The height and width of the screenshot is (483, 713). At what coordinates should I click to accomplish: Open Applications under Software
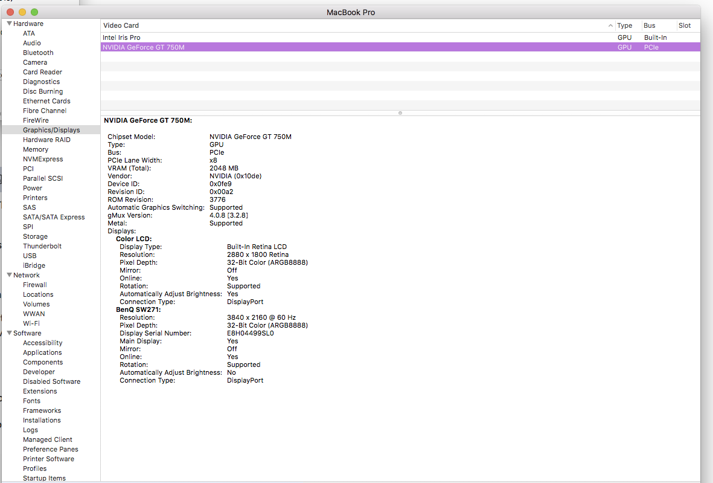(x=42, y=352)
